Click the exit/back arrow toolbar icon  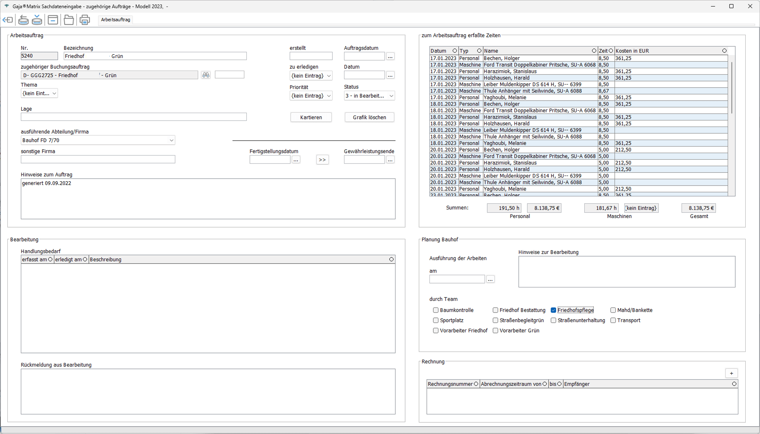point(8,20)
